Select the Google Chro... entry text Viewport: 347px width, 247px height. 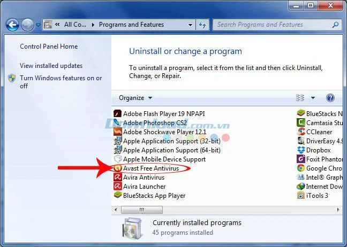click(324, 168)
